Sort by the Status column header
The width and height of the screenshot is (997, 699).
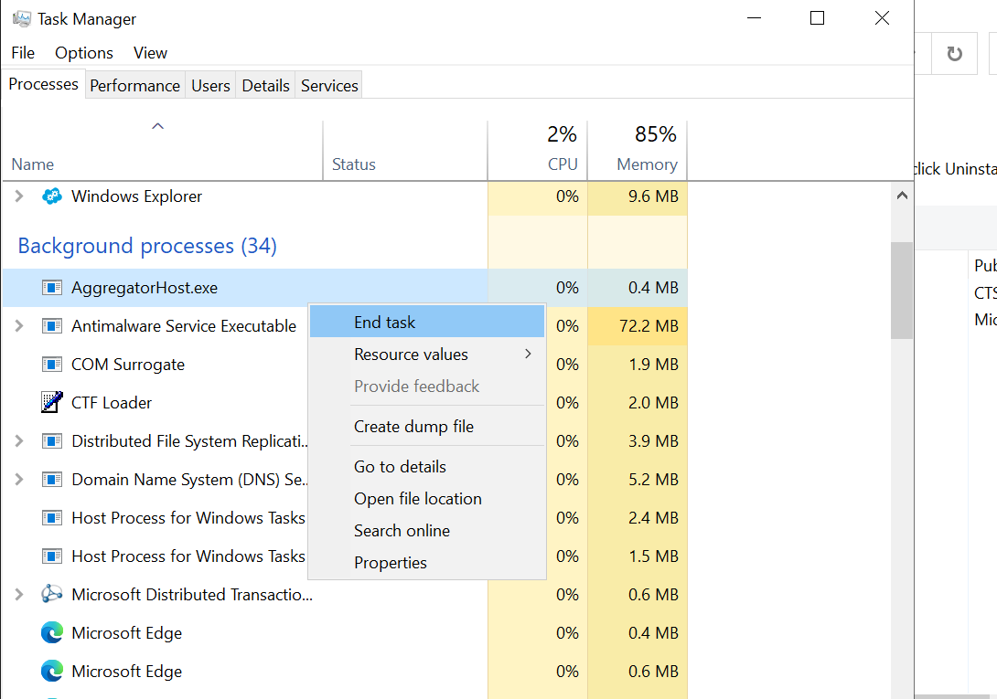click(x=405, y=151)
